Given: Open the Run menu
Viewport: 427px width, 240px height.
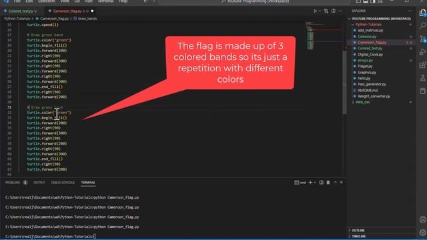Looking at the screenshot, I should point(89,1).
